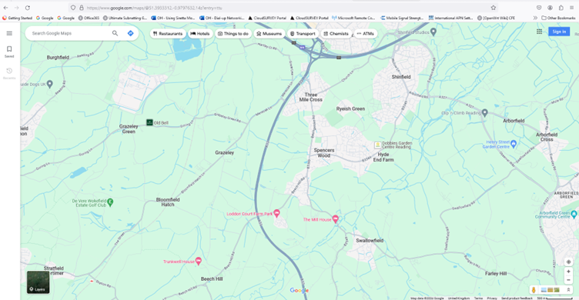The height and width of the screenshot is (300, 579).
Task: Focus the Search Google Maps field
Action: (70, 33)
